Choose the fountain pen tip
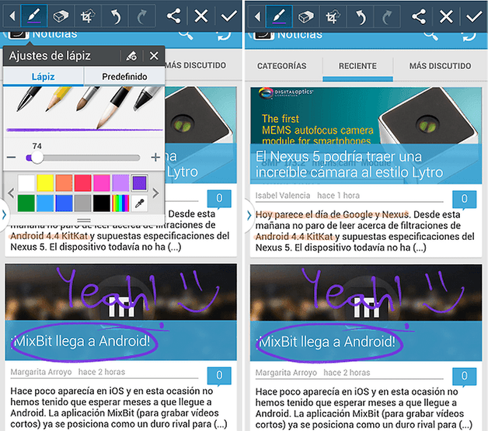Image resolution: width=488 pixels, height=431 pixels. coord(29,99)
